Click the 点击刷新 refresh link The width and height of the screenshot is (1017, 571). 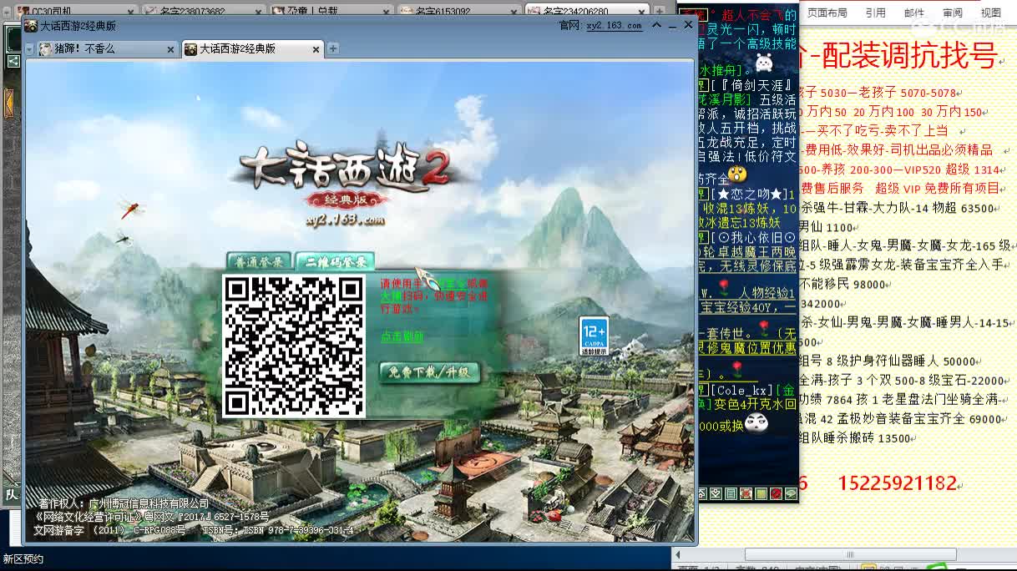coord(402,336)
